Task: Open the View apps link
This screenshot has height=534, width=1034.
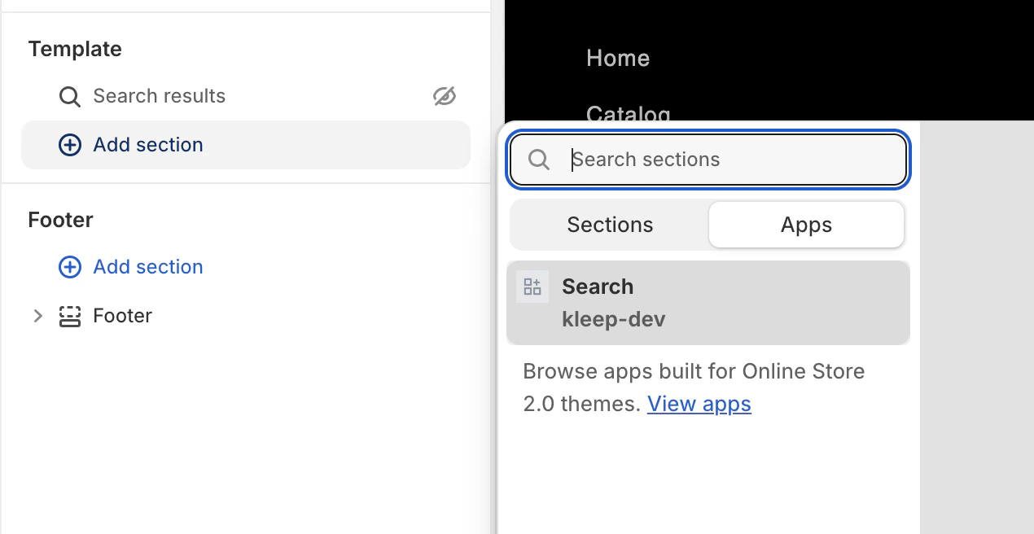Action: pyautogui.click(x=699, y=404)
